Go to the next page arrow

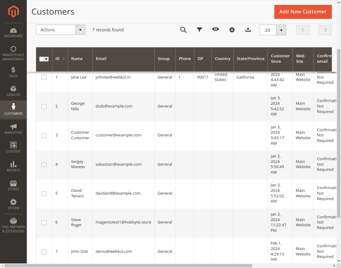325,30
